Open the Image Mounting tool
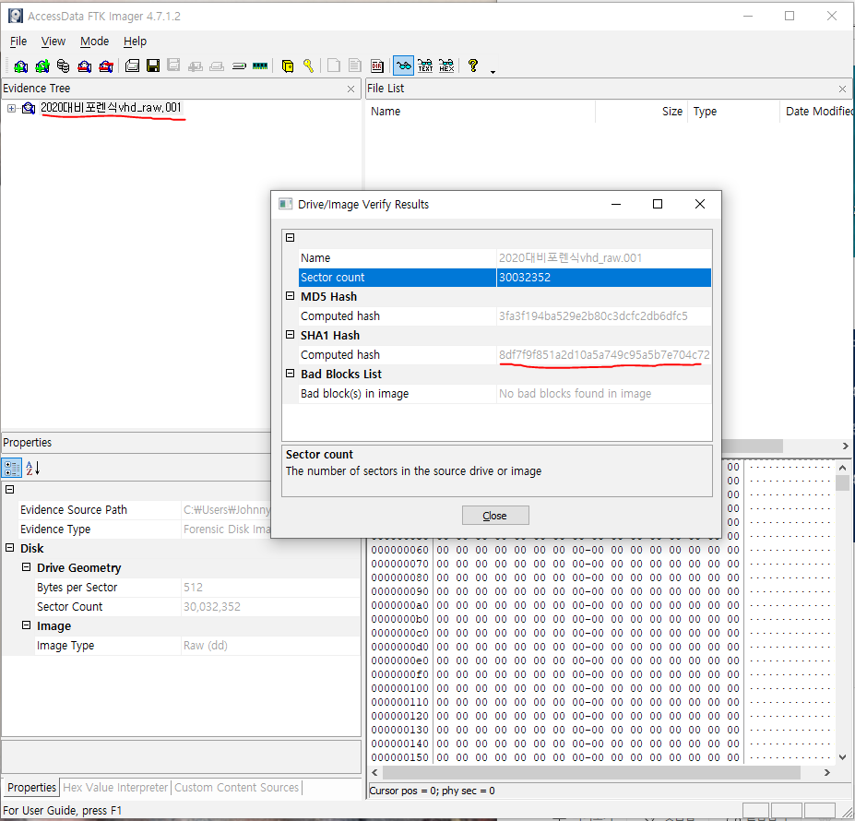 (x=64, y=66)
